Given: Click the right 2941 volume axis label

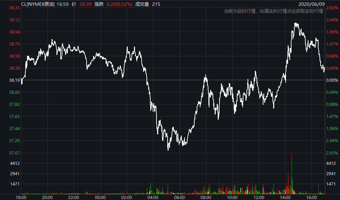Looking at the screenshot, I should (x=331, y=174).
